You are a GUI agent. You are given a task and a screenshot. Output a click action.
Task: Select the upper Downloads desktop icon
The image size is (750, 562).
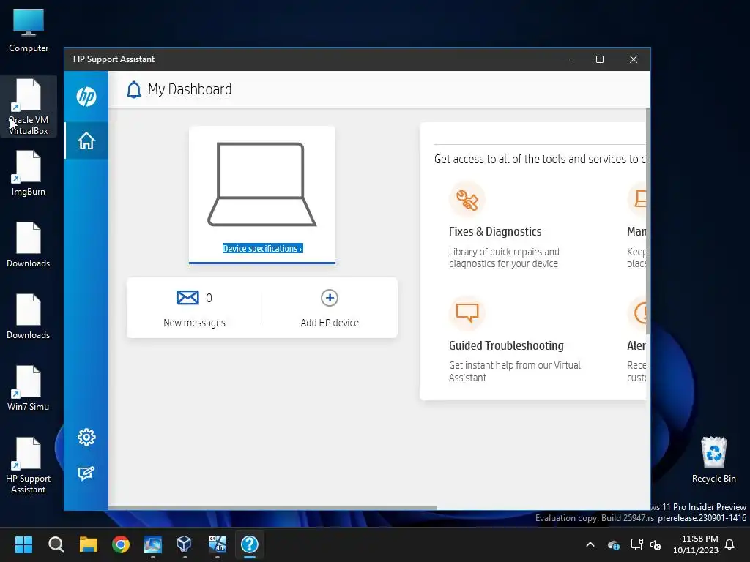pyautogui.click(x=29, y=244)
